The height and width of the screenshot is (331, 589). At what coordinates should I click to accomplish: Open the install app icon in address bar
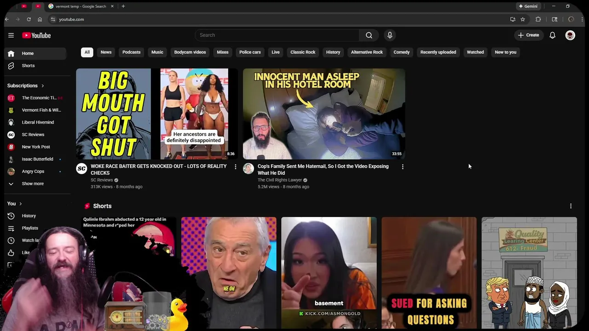513,19
